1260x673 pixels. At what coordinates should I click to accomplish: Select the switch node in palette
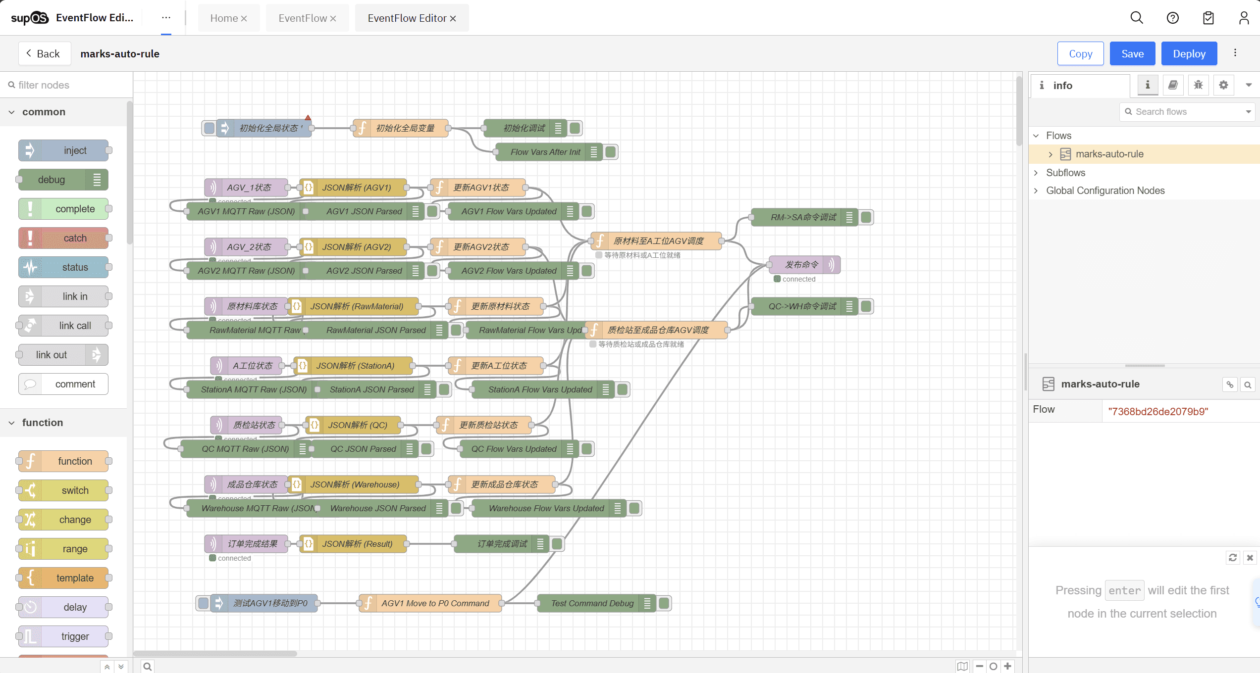(x=63, y=490)
